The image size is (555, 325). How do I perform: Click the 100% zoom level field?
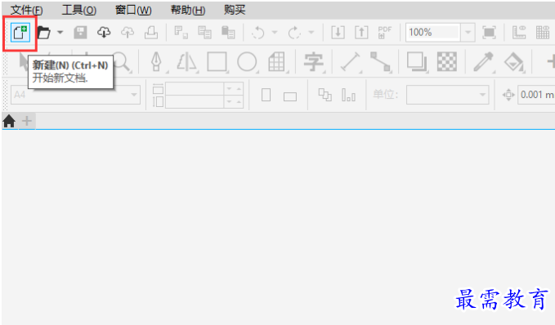click(433, 33)
